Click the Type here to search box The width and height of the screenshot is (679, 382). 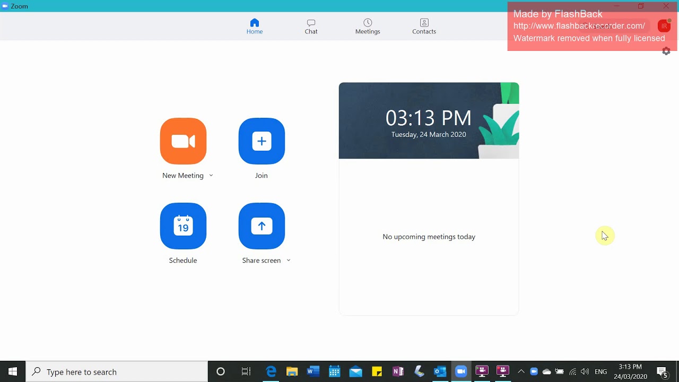(117, 372)
